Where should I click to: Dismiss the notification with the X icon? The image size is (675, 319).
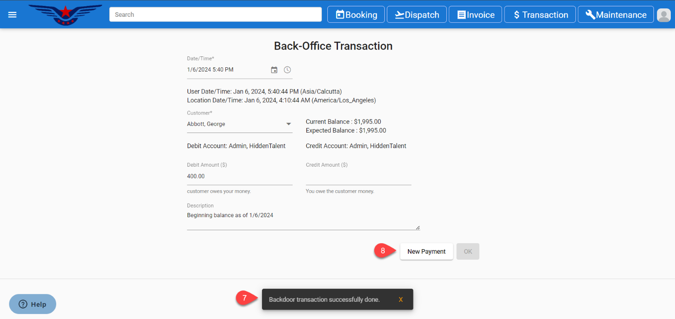click(x=400, y=300)
